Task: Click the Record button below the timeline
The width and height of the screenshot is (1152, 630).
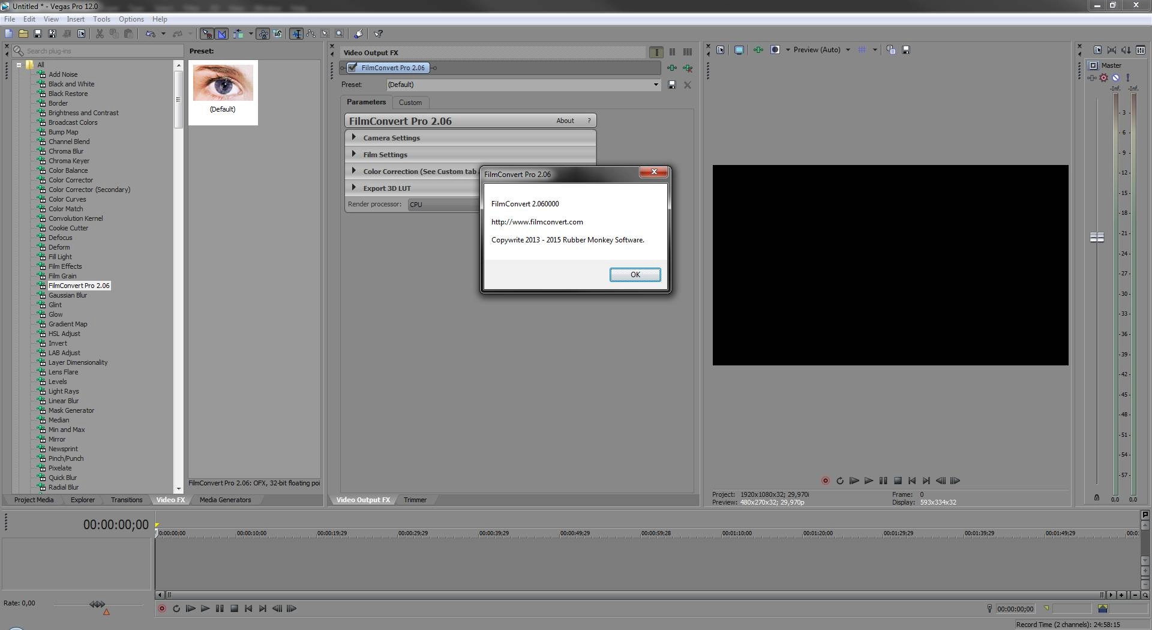Action: click(x=161, y=608)
